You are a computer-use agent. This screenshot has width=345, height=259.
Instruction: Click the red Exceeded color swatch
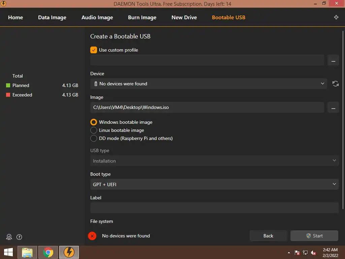tap(8, 95)
